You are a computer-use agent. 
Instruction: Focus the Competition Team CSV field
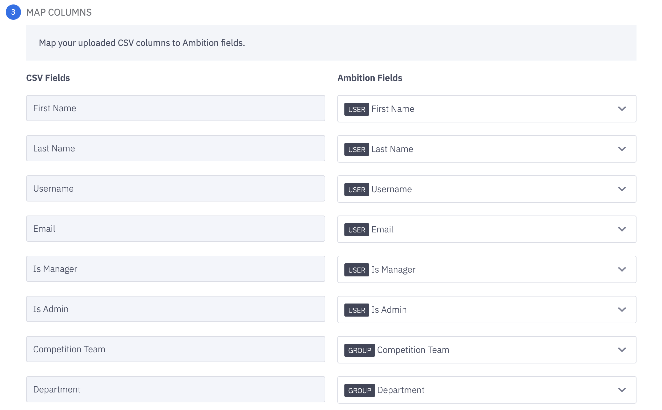pyautogui.click(x=175, y=349)
